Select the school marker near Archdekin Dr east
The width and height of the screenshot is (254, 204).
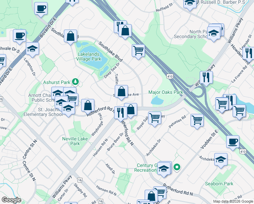pos(221,159)
